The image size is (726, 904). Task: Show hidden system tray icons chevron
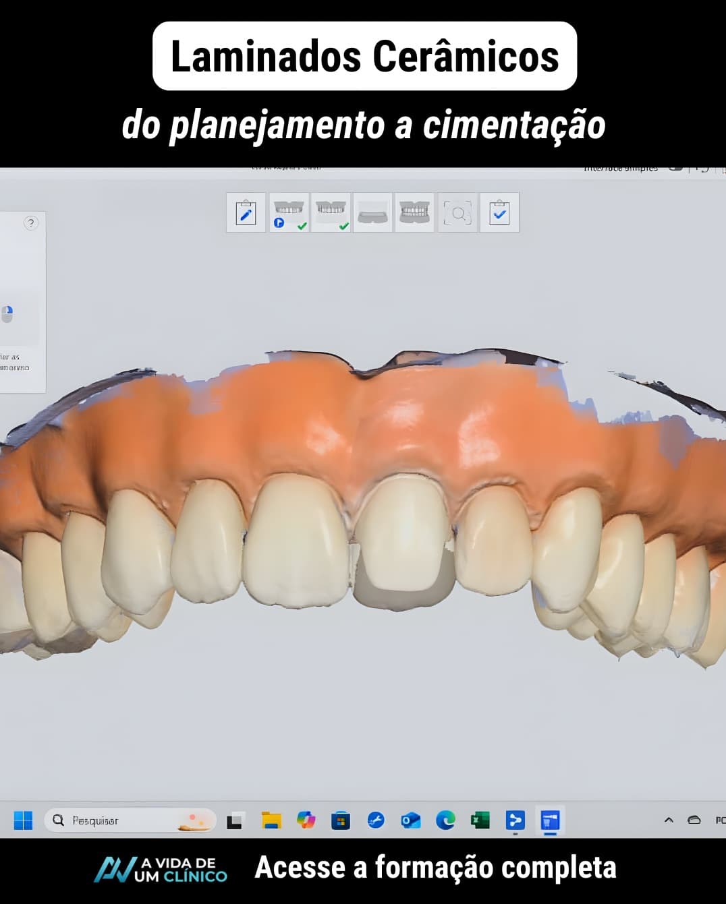669,820
